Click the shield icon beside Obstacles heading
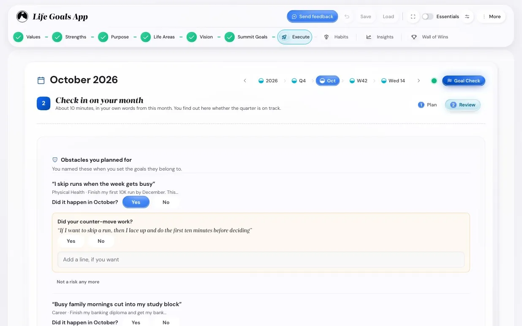 click(55, 160)
